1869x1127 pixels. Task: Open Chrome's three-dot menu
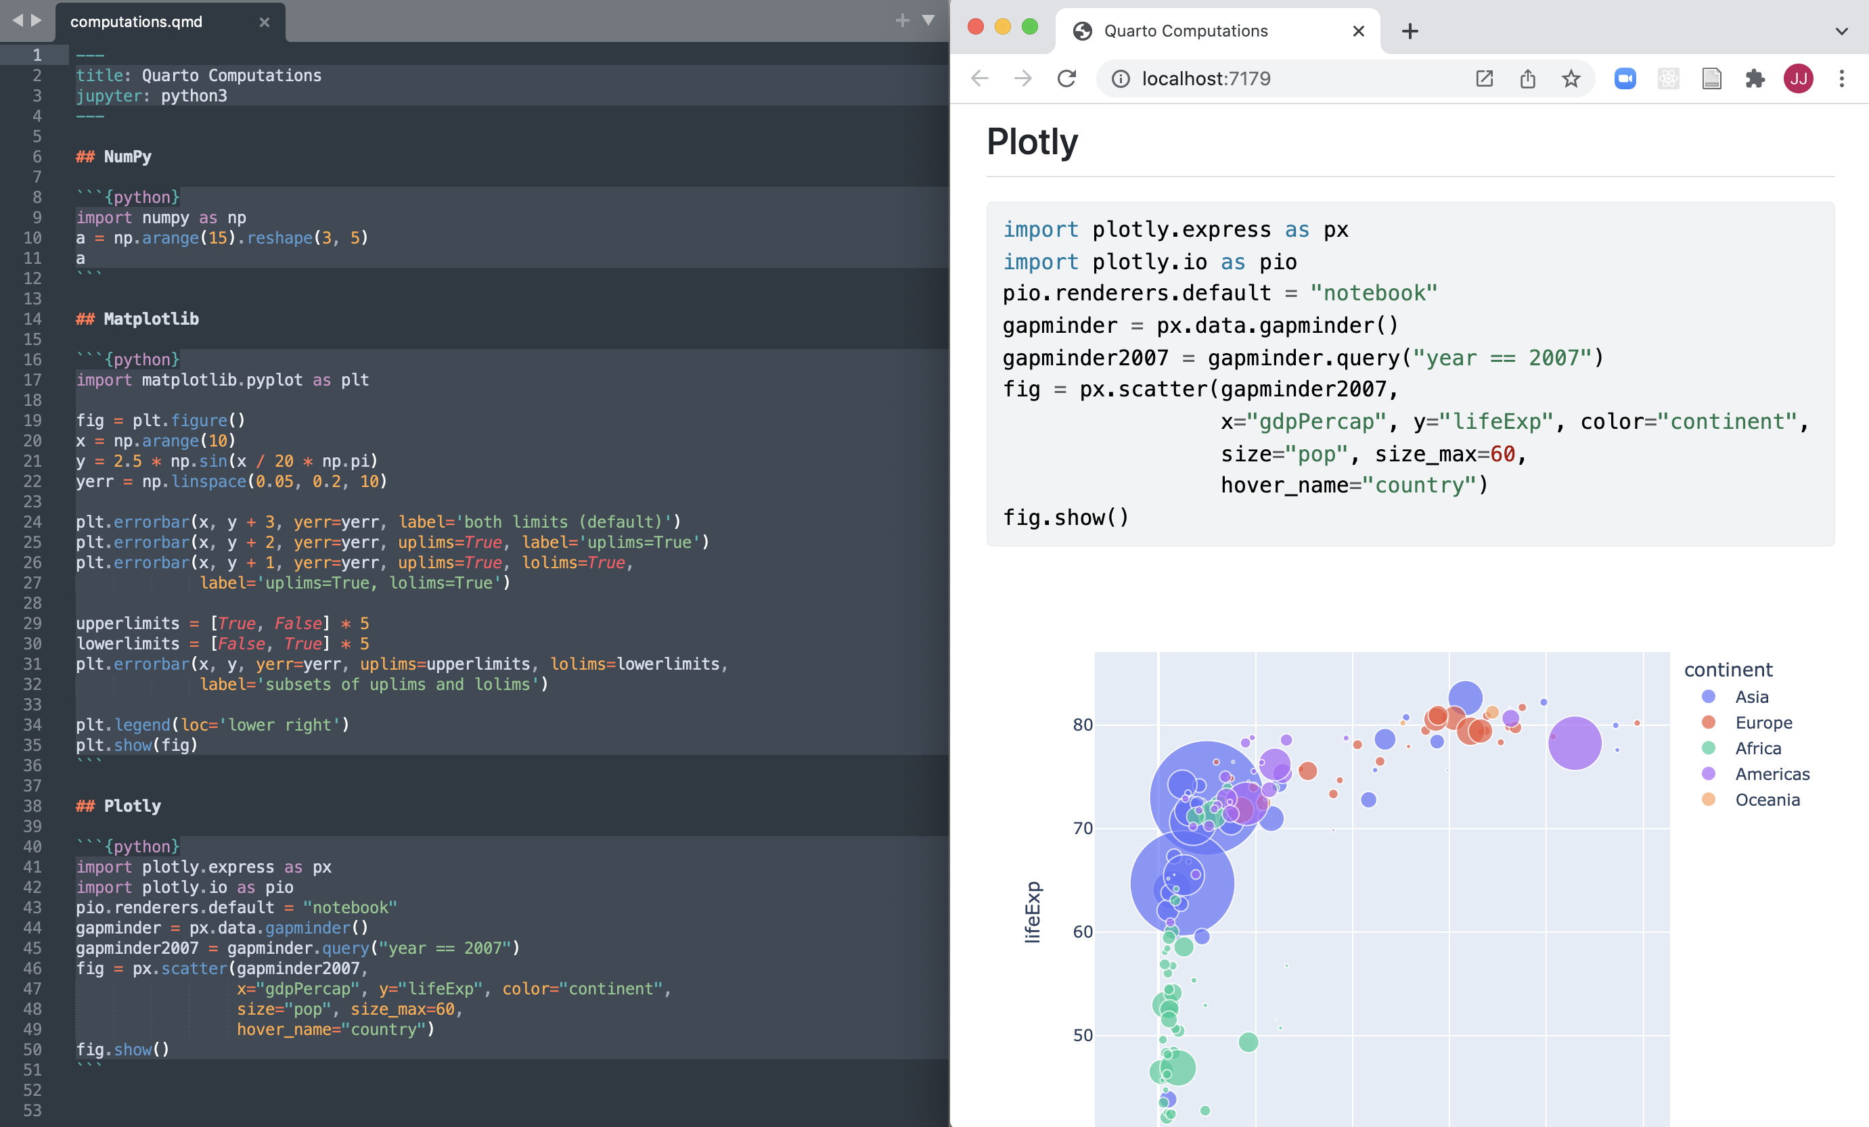pyautogui.click(x=1842, y=78)
